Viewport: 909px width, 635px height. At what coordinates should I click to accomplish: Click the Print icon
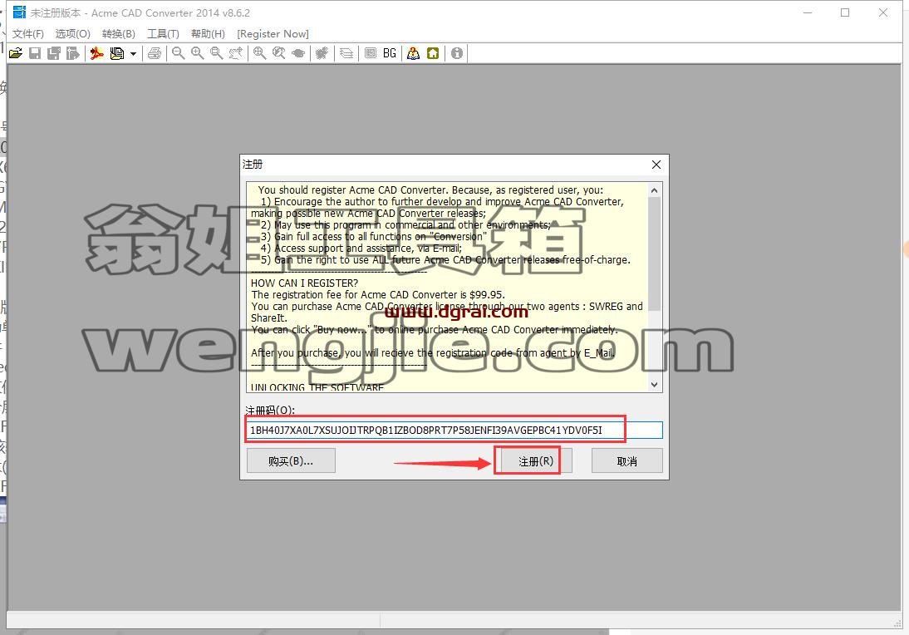(155, 53)
